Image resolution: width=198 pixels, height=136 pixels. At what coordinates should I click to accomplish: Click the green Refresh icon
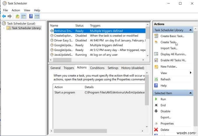tap(156, 79)
